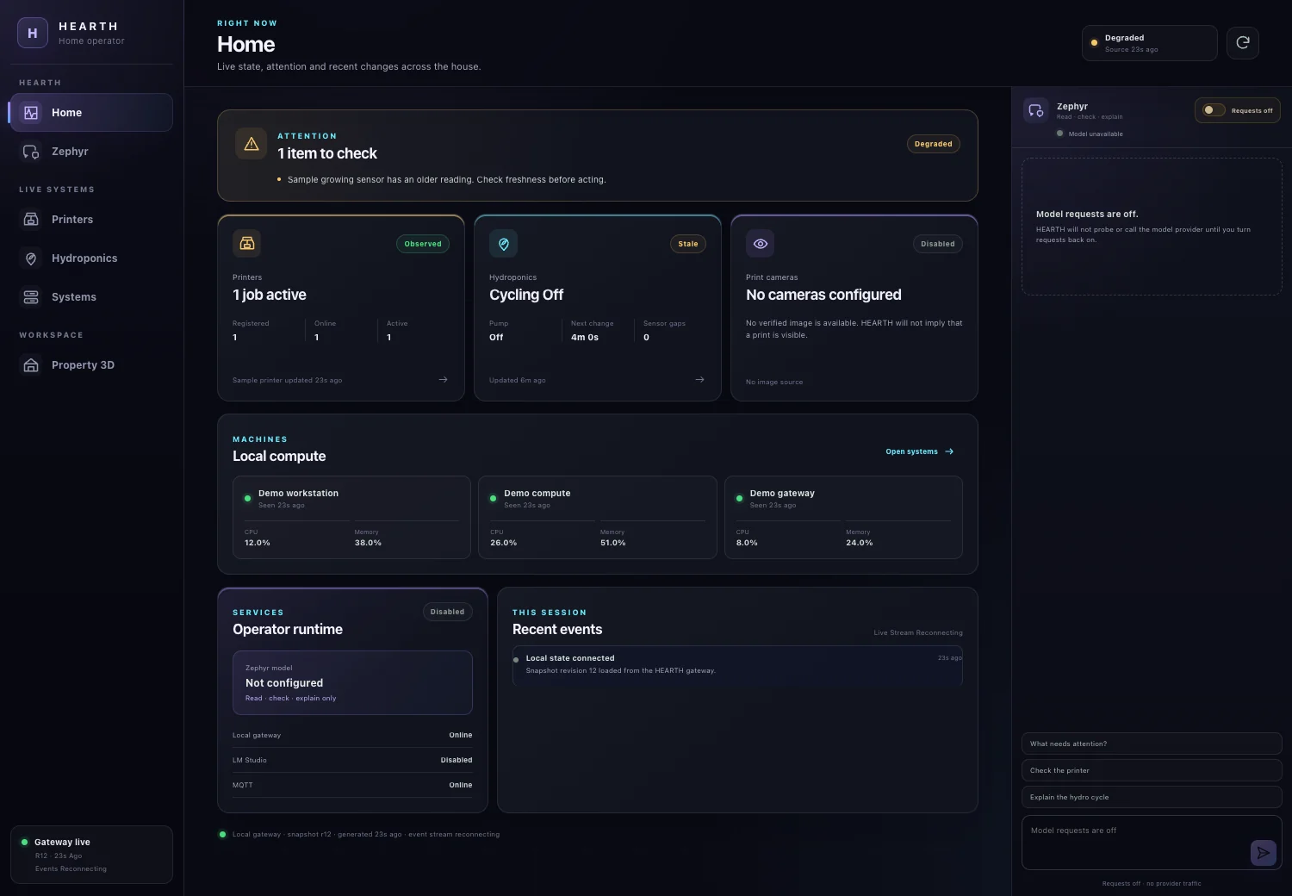Click the Local gateway service row
The image size is (1292, 896).
click(352, 735)
